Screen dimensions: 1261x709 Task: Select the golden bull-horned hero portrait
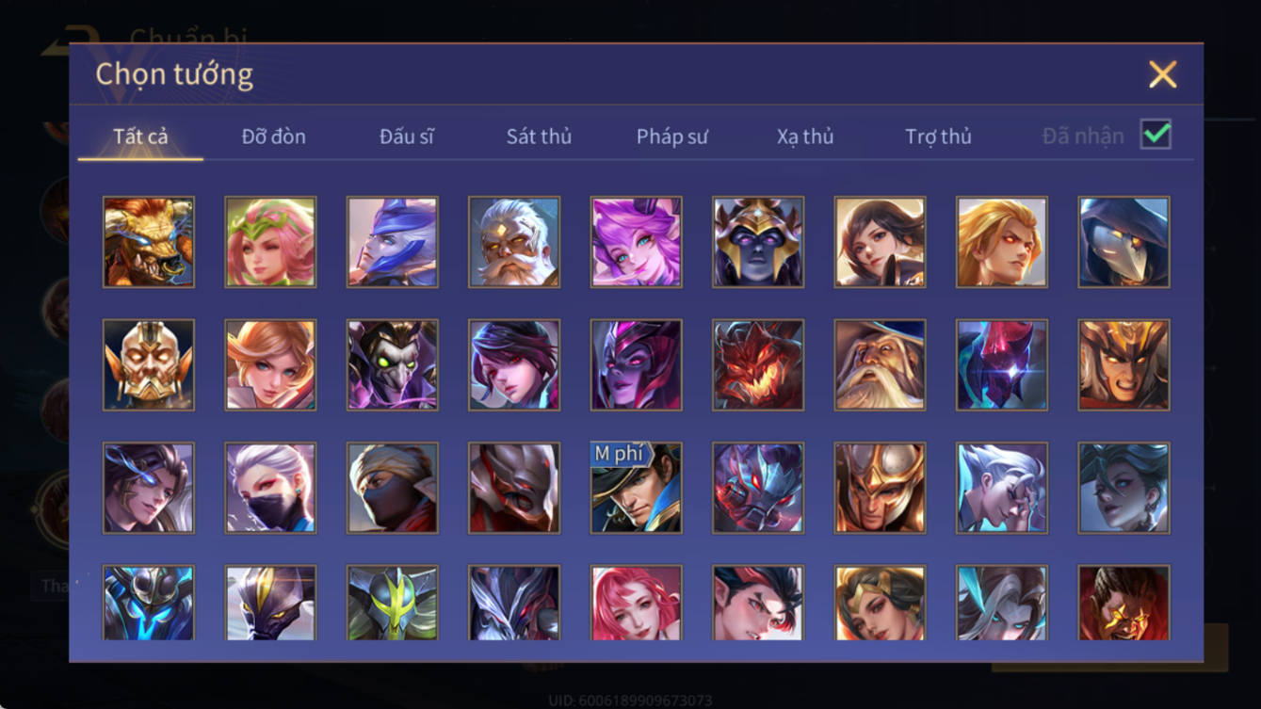click(x=149, y=242)
